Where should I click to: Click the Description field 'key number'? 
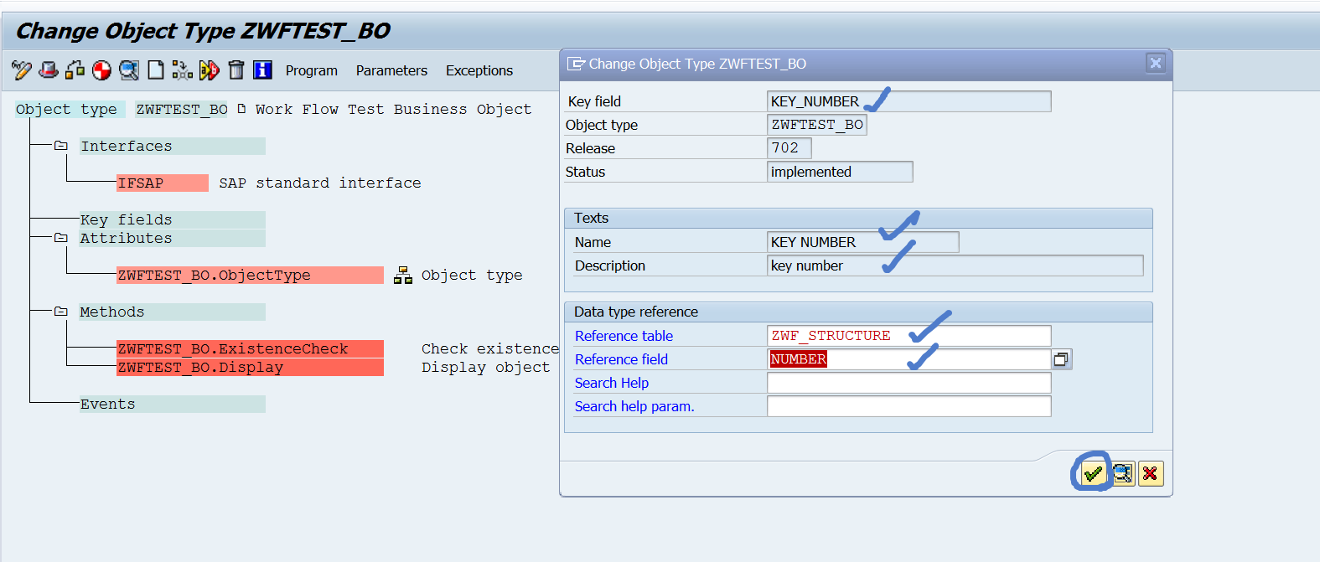pyautogui.click(x=955, y=266)
